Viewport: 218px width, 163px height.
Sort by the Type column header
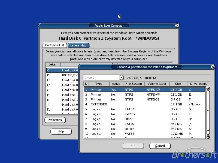point(99,84)
